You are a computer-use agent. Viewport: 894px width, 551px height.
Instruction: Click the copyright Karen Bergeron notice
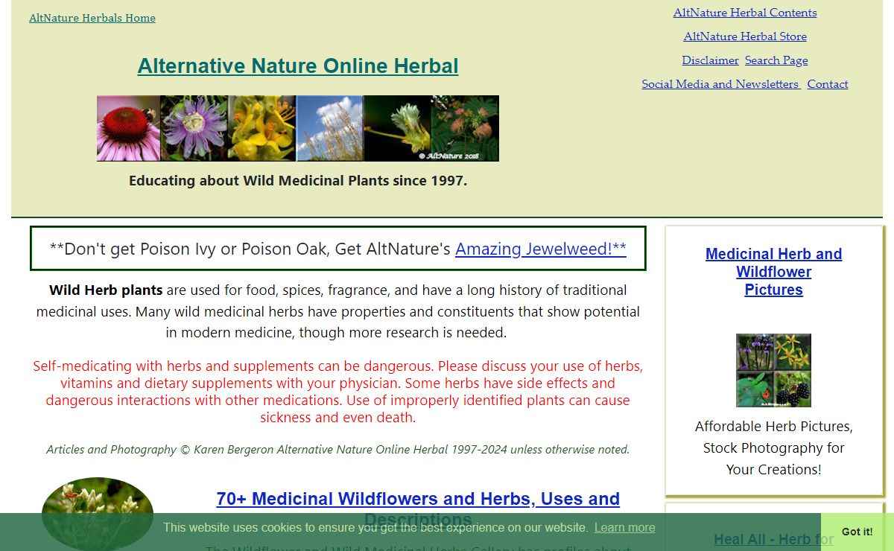point(338,449)
